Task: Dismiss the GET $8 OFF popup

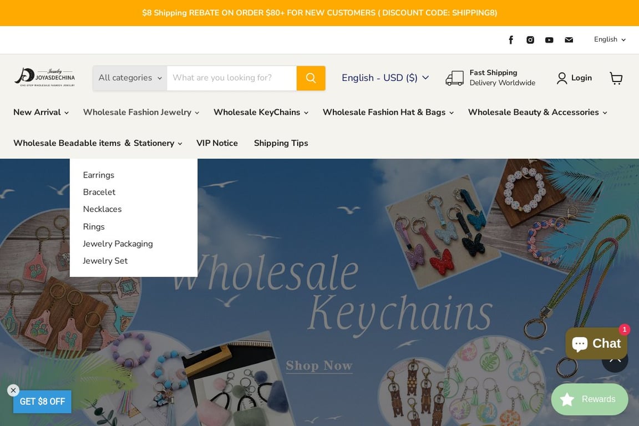Action: [x=13, y=390]
